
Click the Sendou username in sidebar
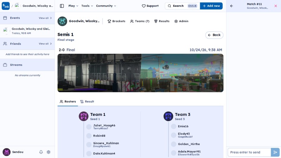pyautogui.click(x=18, y=152)
